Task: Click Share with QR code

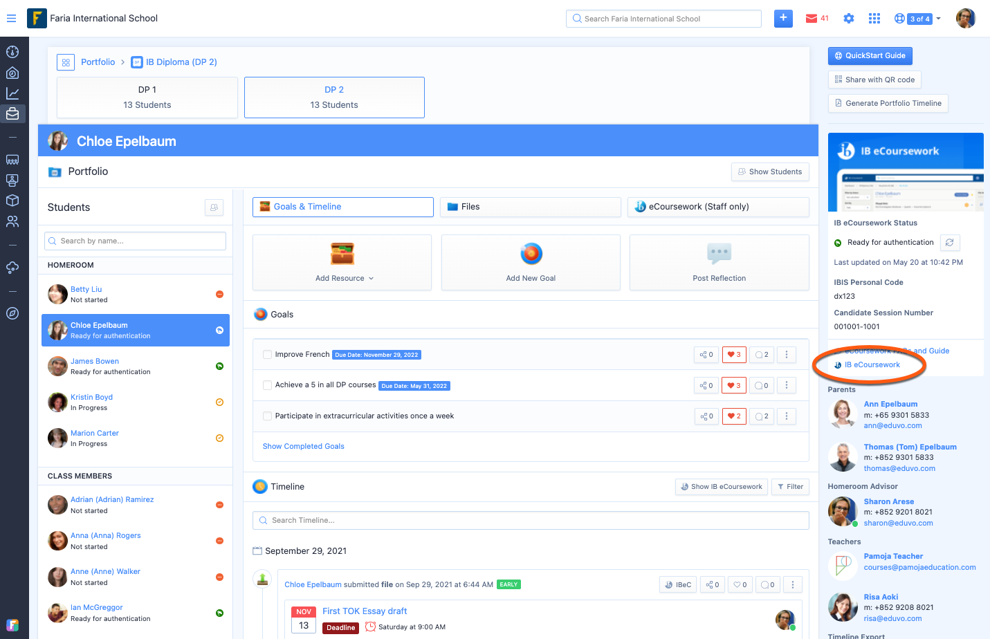Action: click(x=874, y=80)
